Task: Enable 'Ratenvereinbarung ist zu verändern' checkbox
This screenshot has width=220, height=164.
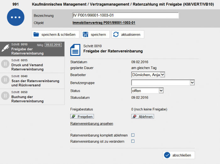Action: tap(133, 141)
